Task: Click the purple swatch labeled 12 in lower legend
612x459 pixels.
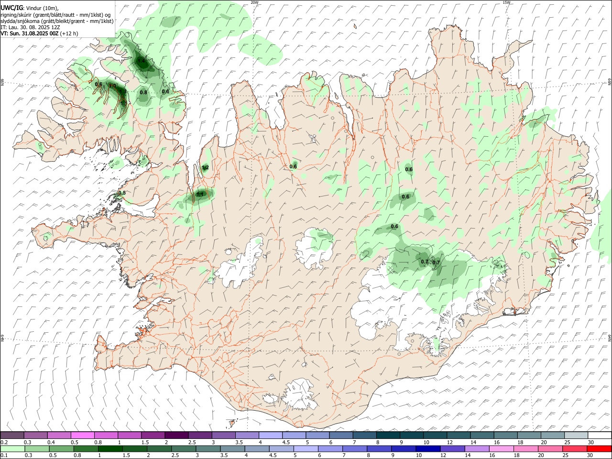Action: pyautogui.click(x=452, y=448)
